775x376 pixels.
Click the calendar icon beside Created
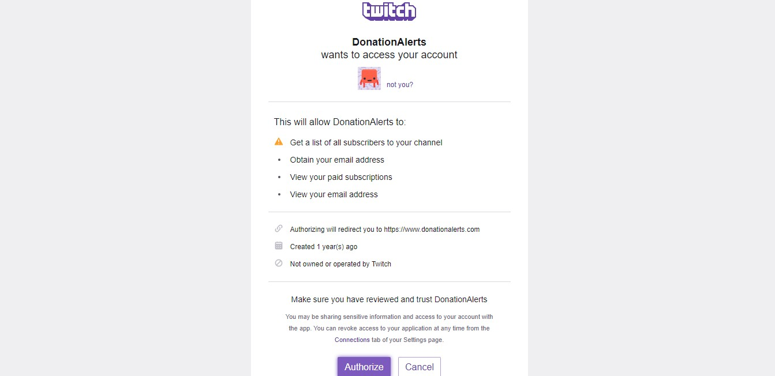pos(279,246)
